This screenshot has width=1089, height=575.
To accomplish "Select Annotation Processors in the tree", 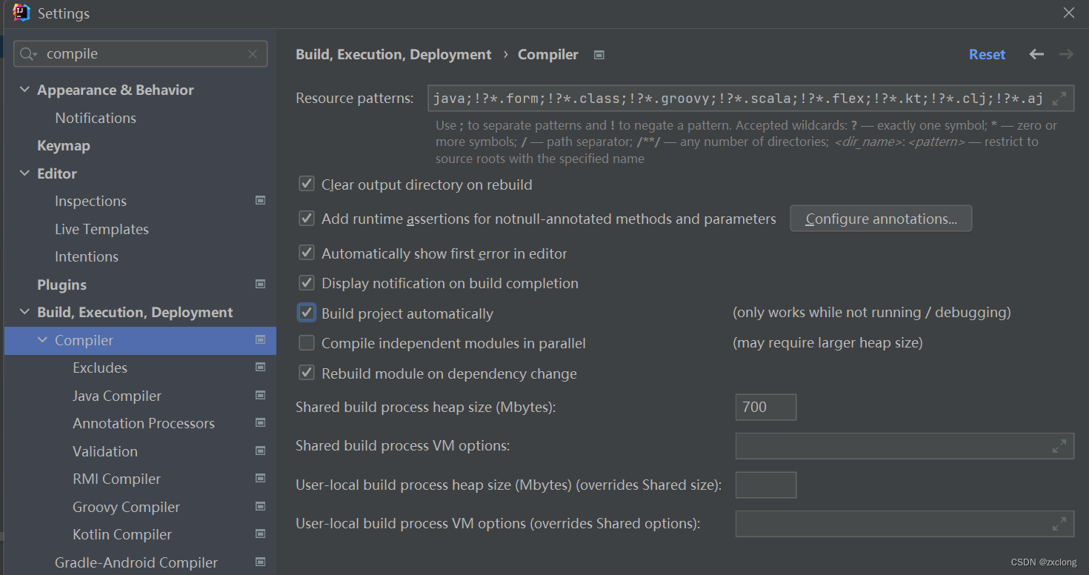I will 144,423.
